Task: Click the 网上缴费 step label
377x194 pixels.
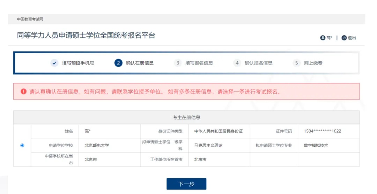Action: pyautogui.click(x=313, y=63)
